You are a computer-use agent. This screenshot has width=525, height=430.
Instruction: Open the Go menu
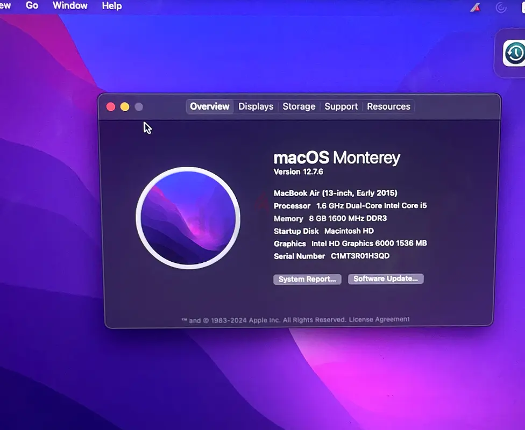[x=32, y=5]
